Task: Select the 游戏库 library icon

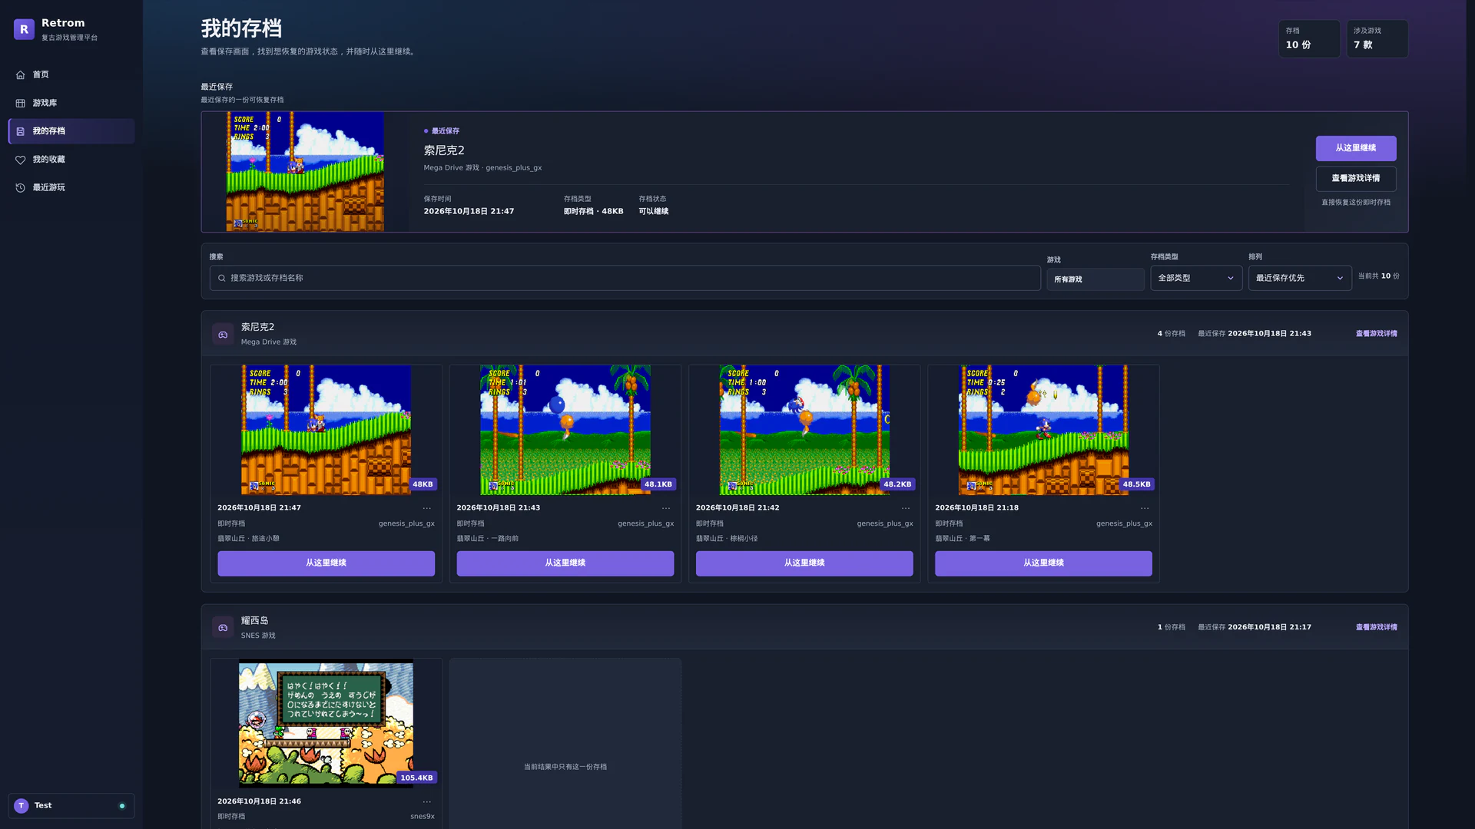Action: 21,103
